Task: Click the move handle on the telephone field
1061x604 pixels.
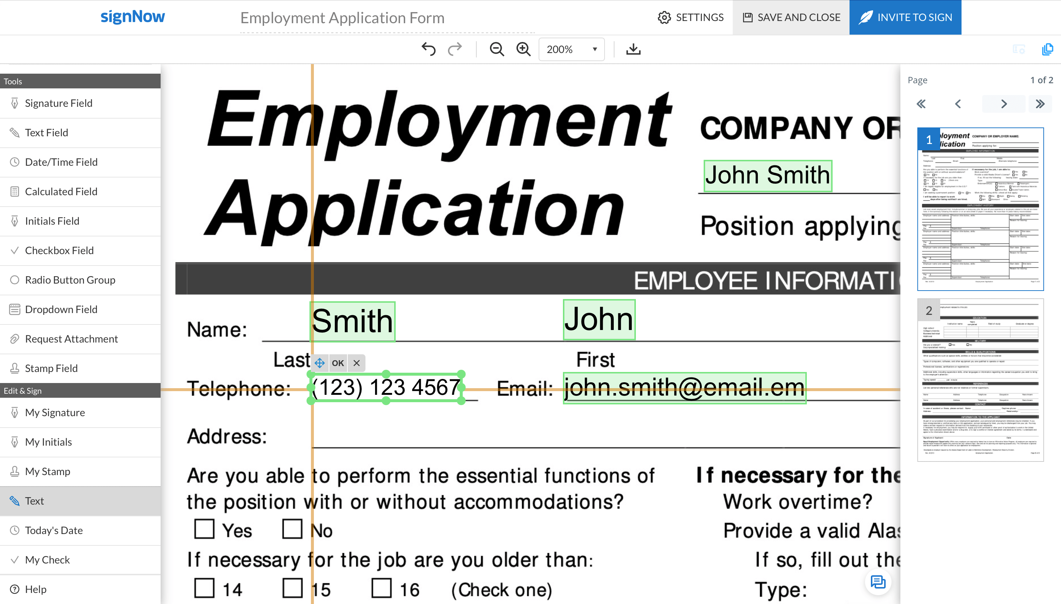Action: click(x=319, y=362)
